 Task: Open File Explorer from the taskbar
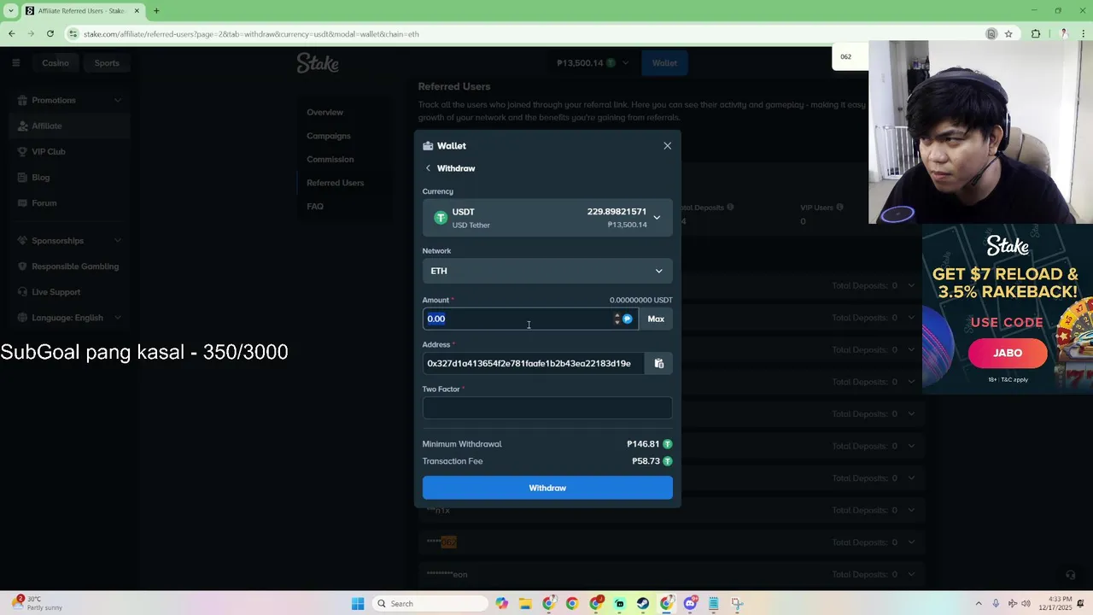[525, 604]
